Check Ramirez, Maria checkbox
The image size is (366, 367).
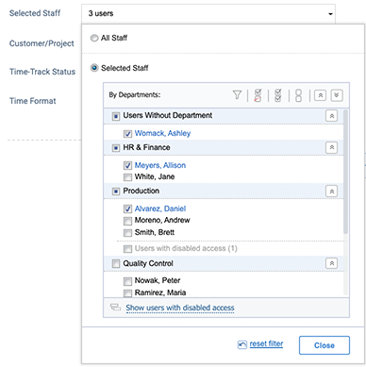pos(127,293)
